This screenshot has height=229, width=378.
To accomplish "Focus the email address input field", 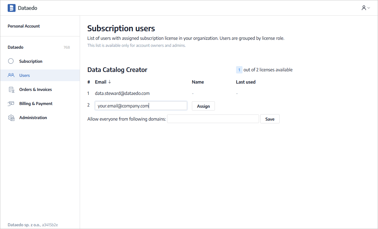I will (x=141, y=106).
